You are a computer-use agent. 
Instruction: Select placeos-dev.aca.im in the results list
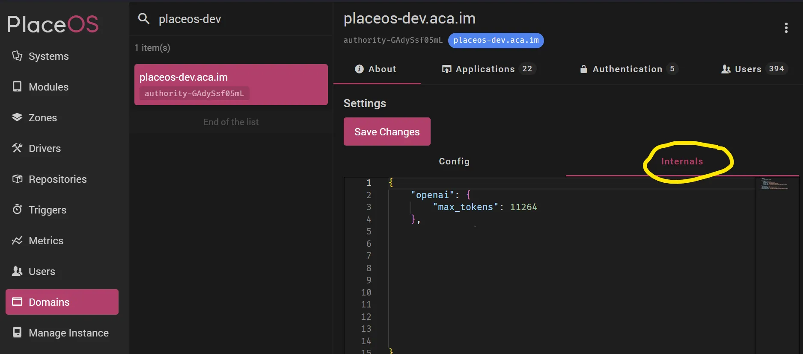click(231, 85)
